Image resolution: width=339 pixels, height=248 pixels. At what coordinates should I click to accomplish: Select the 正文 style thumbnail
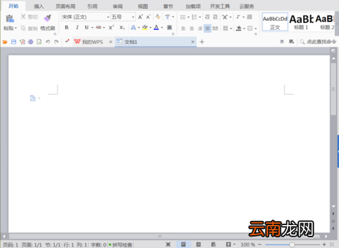275,22
